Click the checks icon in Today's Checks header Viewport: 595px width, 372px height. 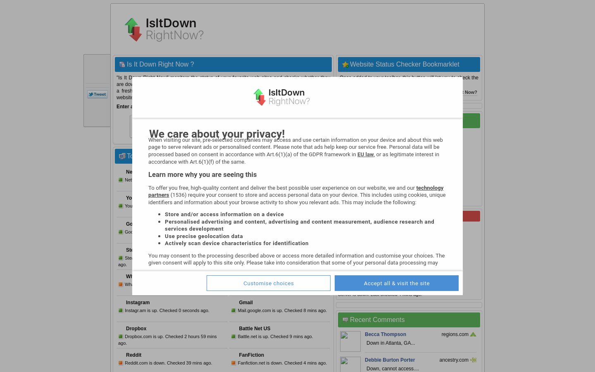click(x=122, y=156)
